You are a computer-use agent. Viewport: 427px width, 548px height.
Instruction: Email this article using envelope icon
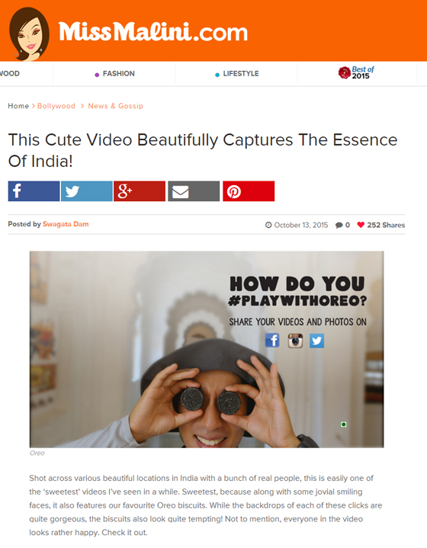194,191
